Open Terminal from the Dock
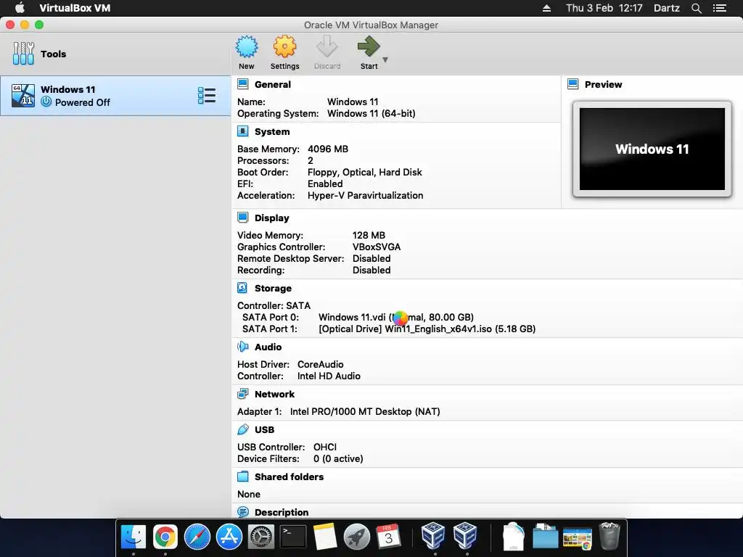 tap(293, 537)
